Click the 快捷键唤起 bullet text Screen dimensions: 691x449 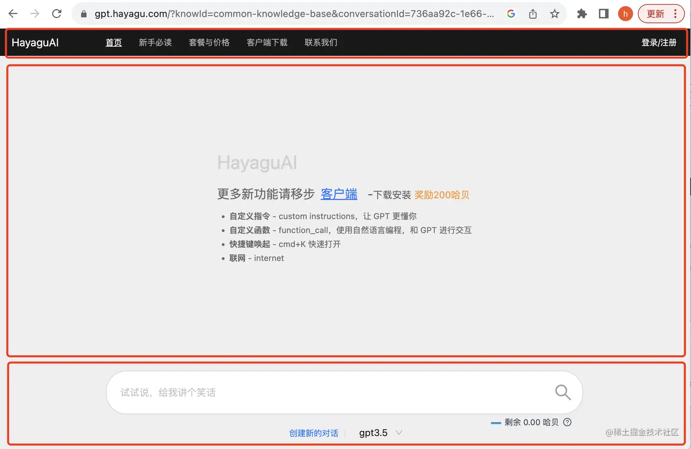click(x=250, y=244)
